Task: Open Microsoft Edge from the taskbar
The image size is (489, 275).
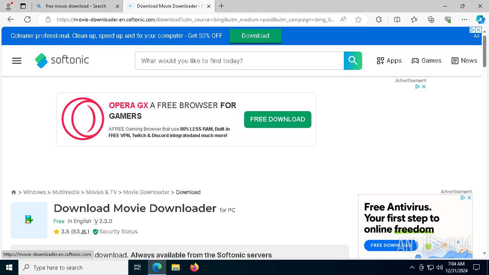Action: tap(157, 267)
